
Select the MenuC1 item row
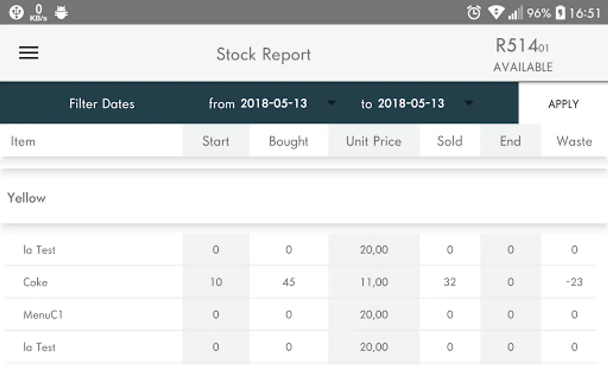(x=43, y=315)
